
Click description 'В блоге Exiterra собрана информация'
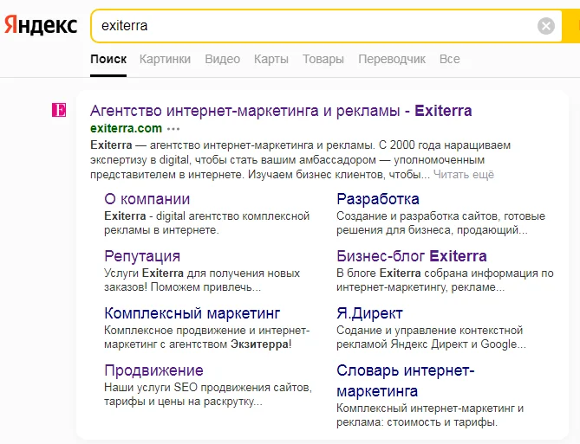click(x=445, y=280)
